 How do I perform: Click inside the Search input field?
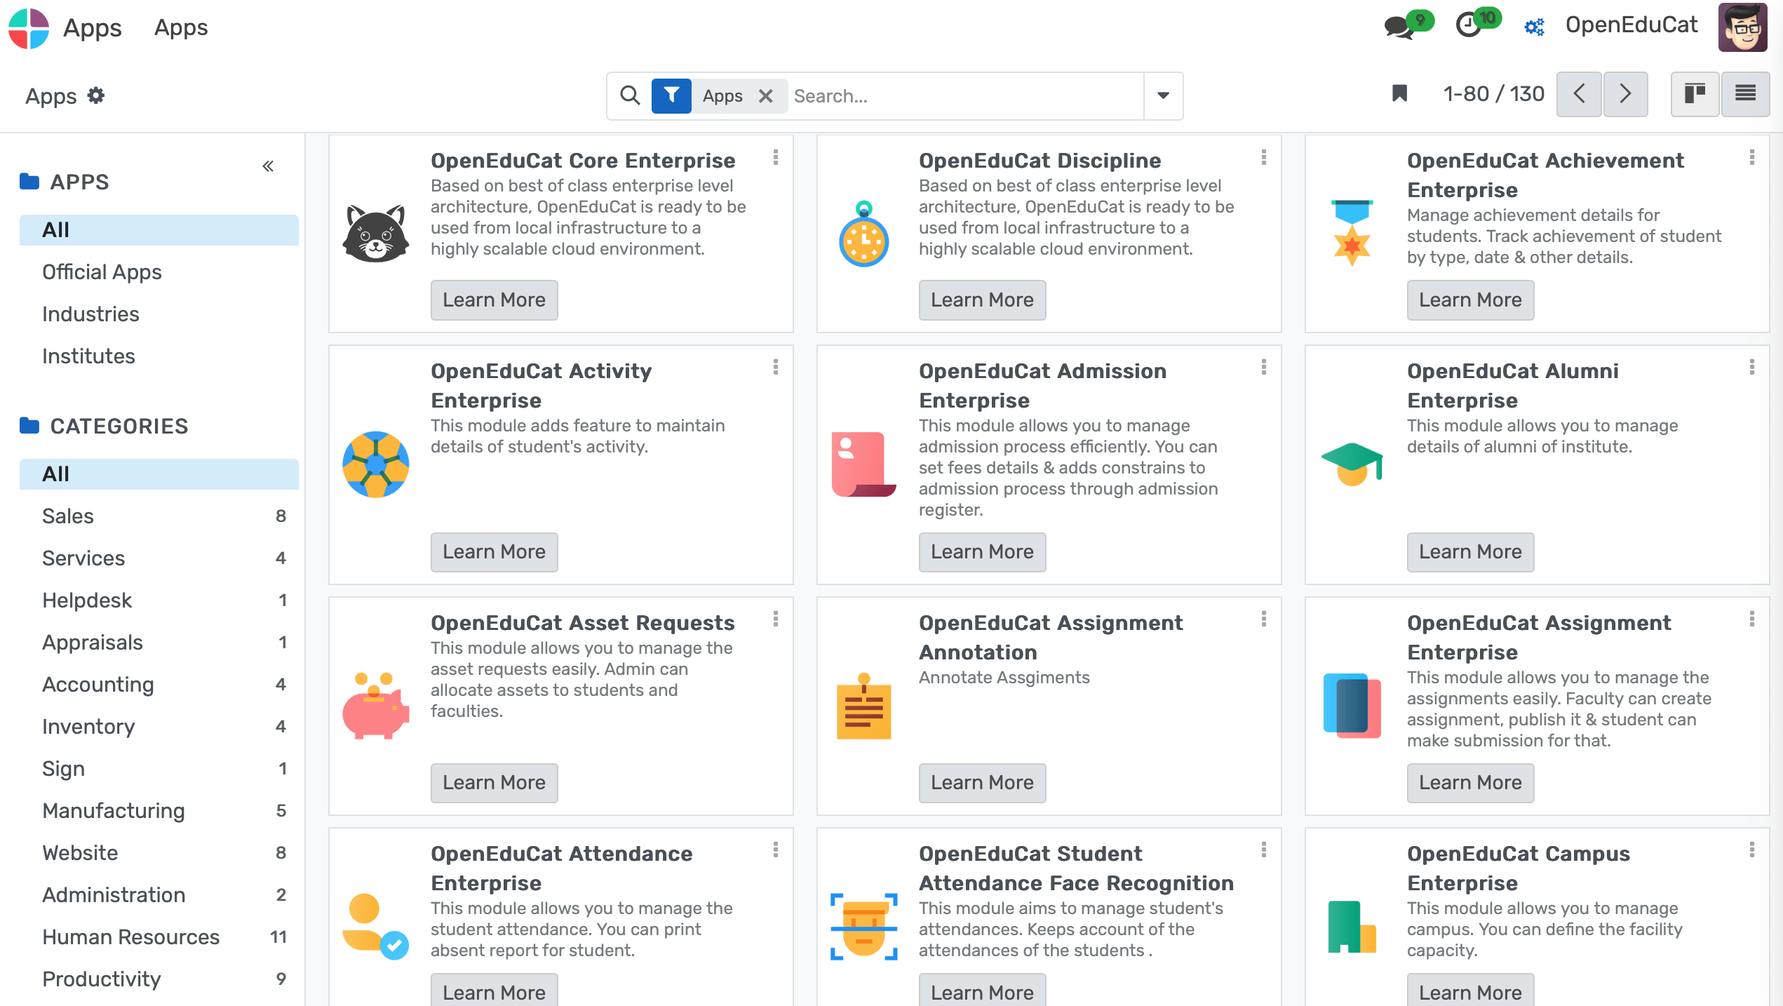(x=912, y=96)
